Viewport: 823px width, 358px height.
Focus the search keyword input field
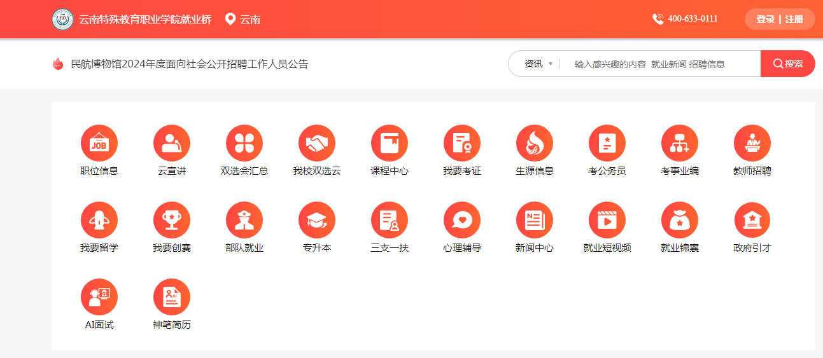click(656, 64)
